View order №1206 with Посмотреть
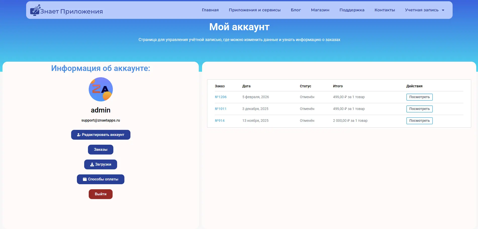This screenshot has width=478, height=229. pyautogui.click(x=419, y=97)
